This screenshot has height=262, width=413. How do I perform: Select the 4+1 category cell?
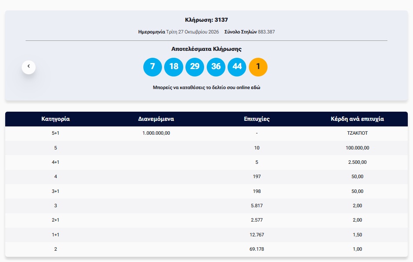[56, 162]
